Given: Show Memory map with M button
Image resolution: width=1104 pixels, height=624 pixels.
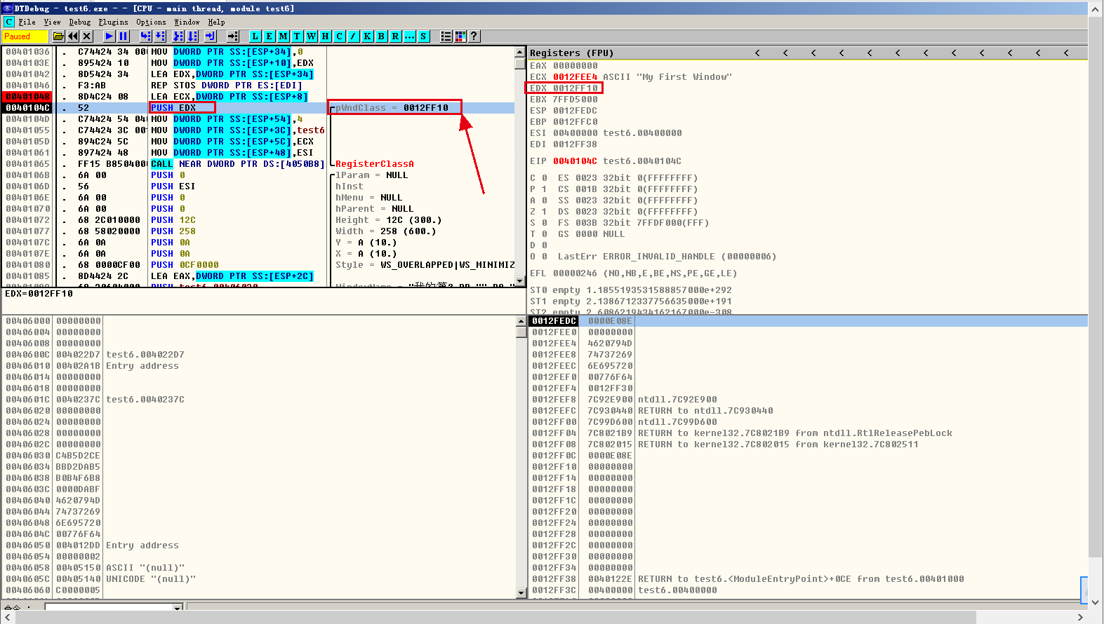Looking at the screenshot, I should point(284,36).
